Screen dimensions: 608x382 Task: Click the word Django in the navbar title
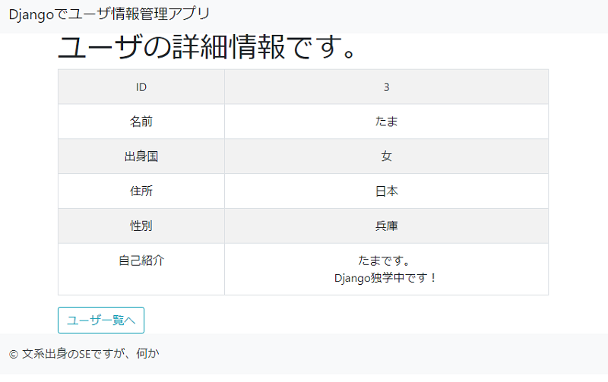[31, 14]
